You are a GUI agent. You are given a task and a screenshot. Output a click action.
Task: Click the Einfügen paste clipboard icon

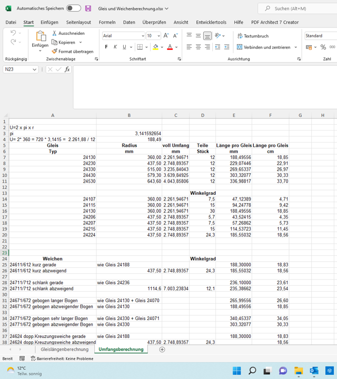coord(41,36)
